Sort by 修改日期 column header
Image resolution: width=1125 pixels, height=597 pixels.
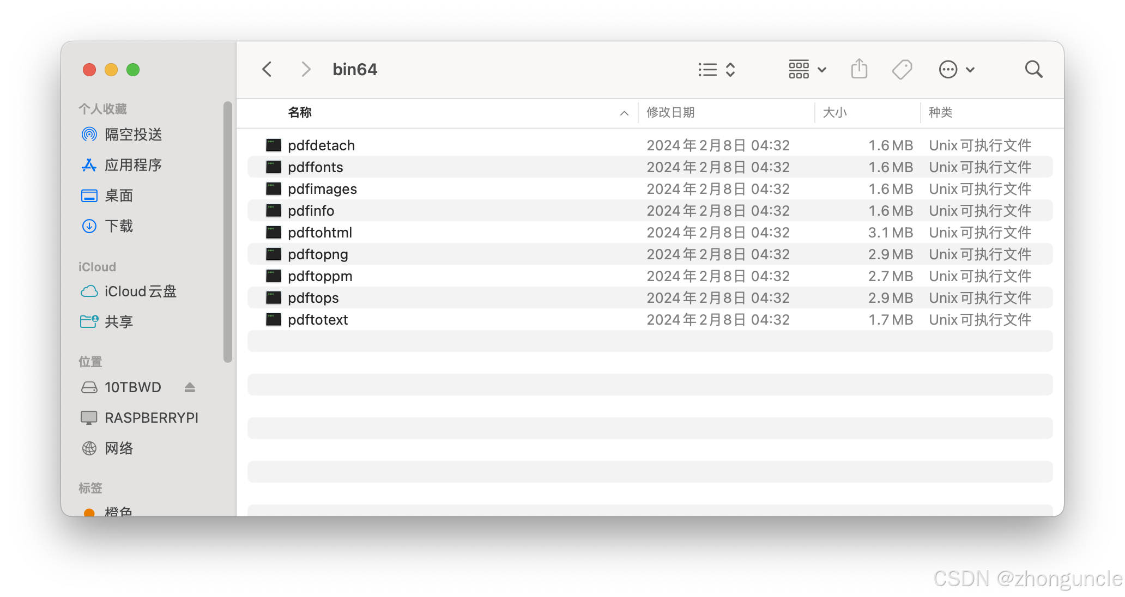point(670,113)
